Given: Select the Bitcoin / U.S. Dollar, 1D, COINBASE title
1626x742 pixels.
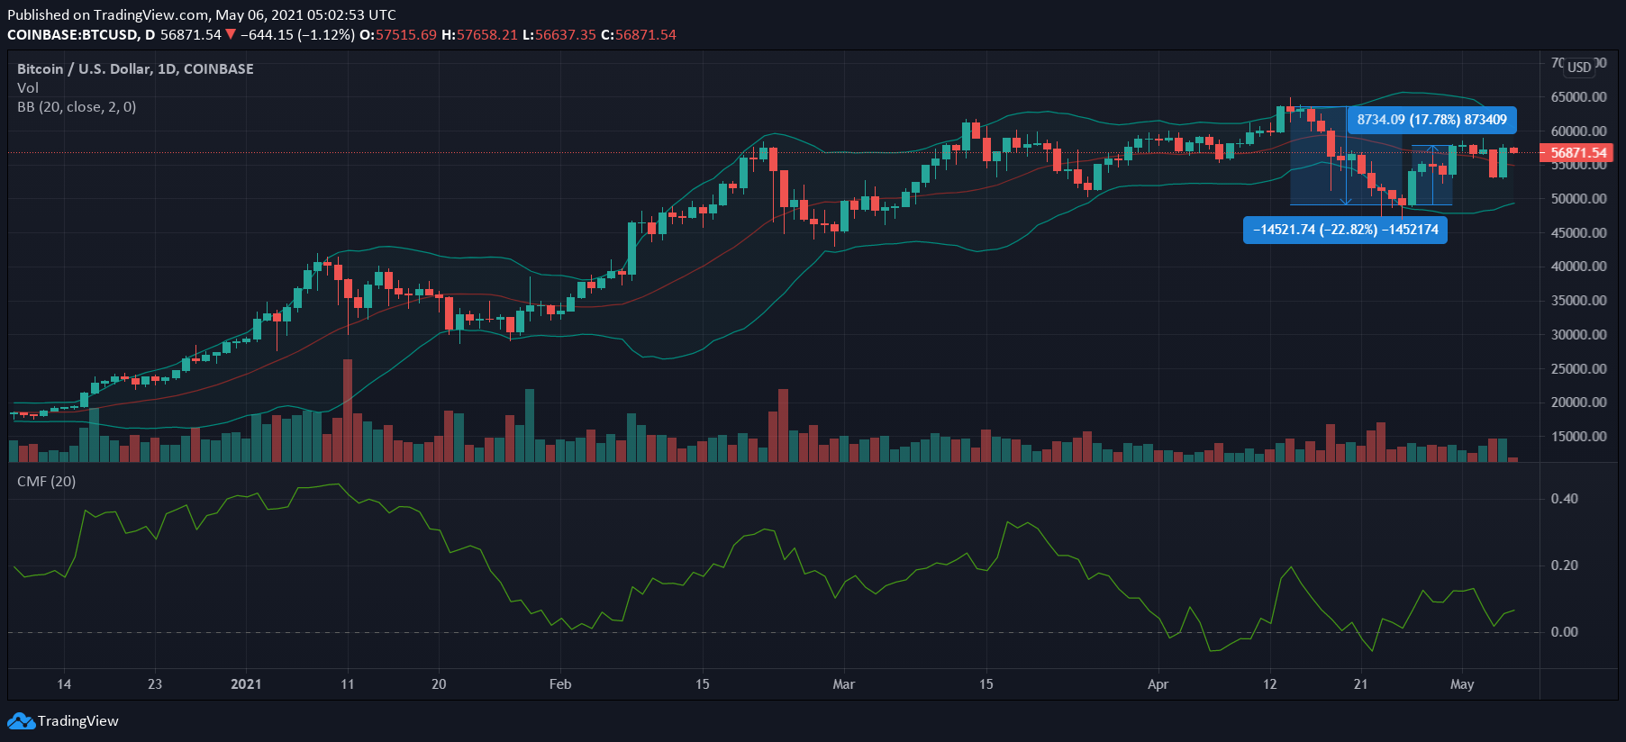Looking at the screenshot, I should [x=135, y=69].
